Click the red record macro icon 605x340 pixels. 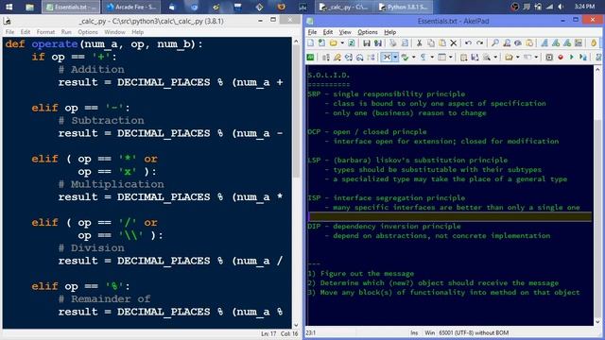tap(561, 57)
